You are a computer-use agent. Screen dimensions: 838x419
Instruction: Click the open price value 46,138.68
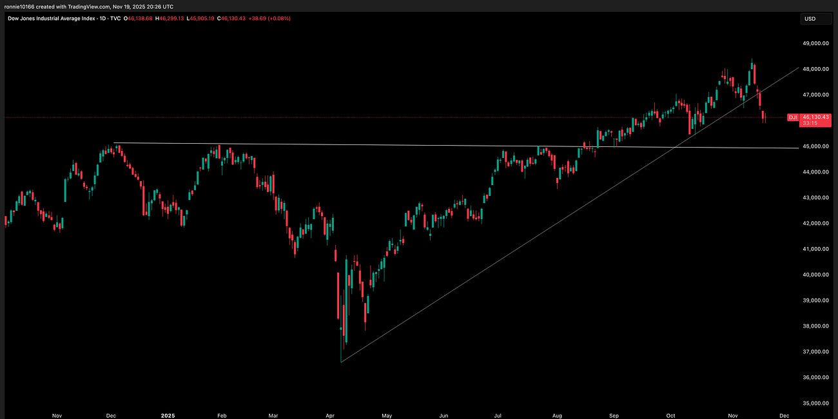(139, 19)
